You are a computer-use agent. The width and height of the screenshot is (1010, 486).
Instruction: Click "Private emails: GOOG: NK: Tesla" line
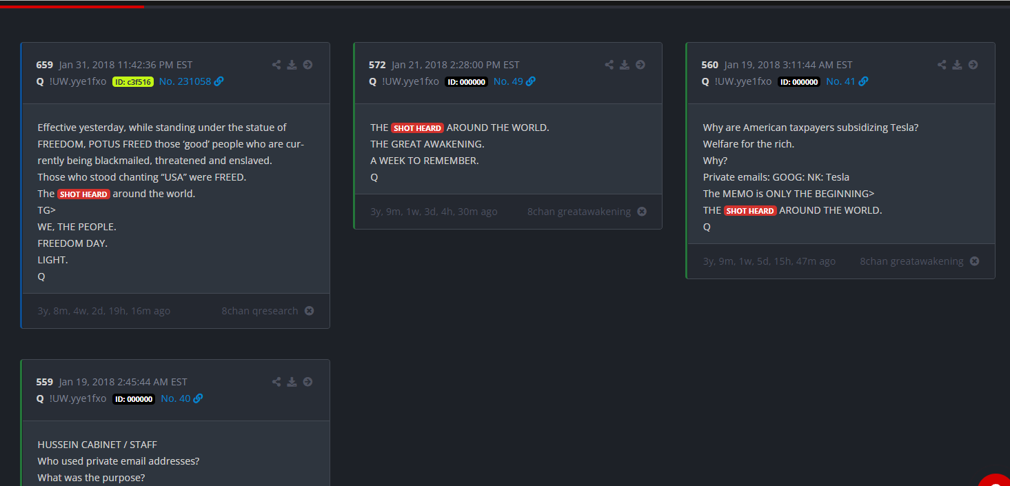point(776,177)
